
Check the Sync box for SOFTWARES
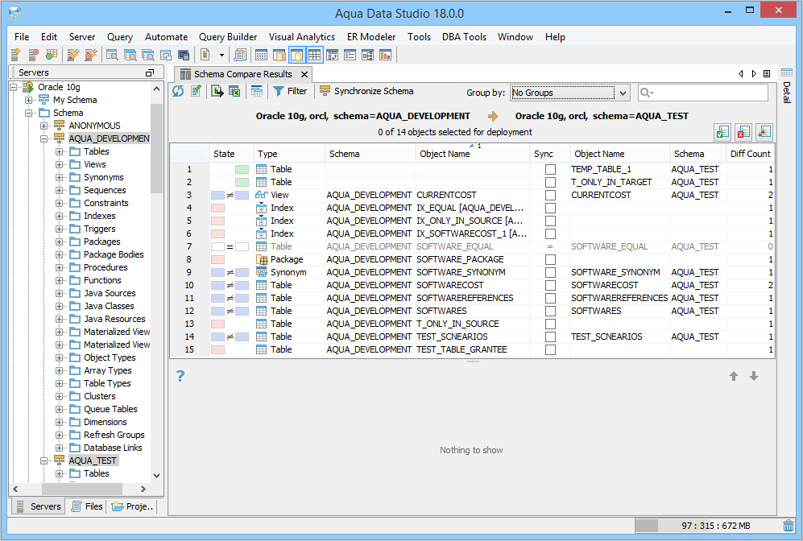pos(550,312)
